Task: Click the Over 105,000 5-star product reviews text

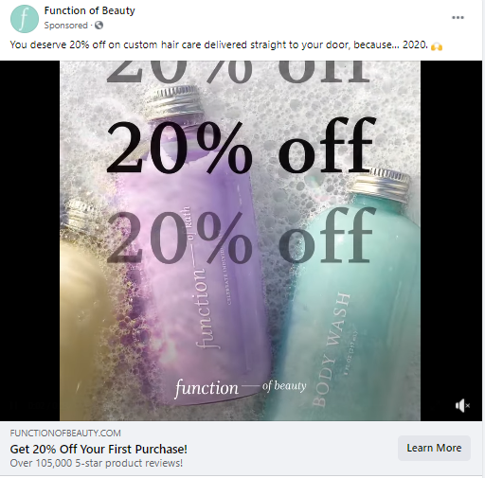Action: point(97,463)
